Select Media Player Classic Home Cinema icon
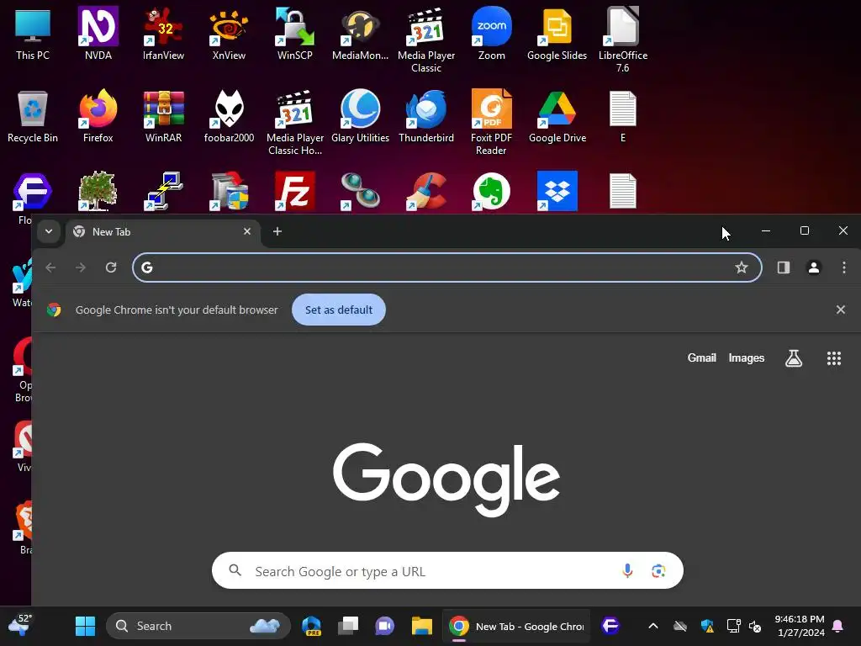Viewport: 861px width, 646px height. point(295,122)
